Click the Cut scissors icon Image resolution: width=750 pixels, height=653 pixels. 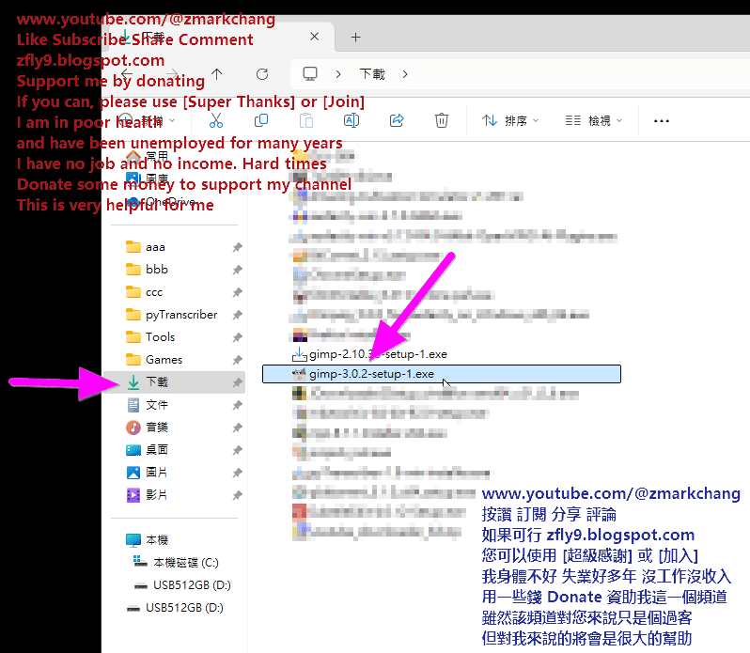(216, 120)
